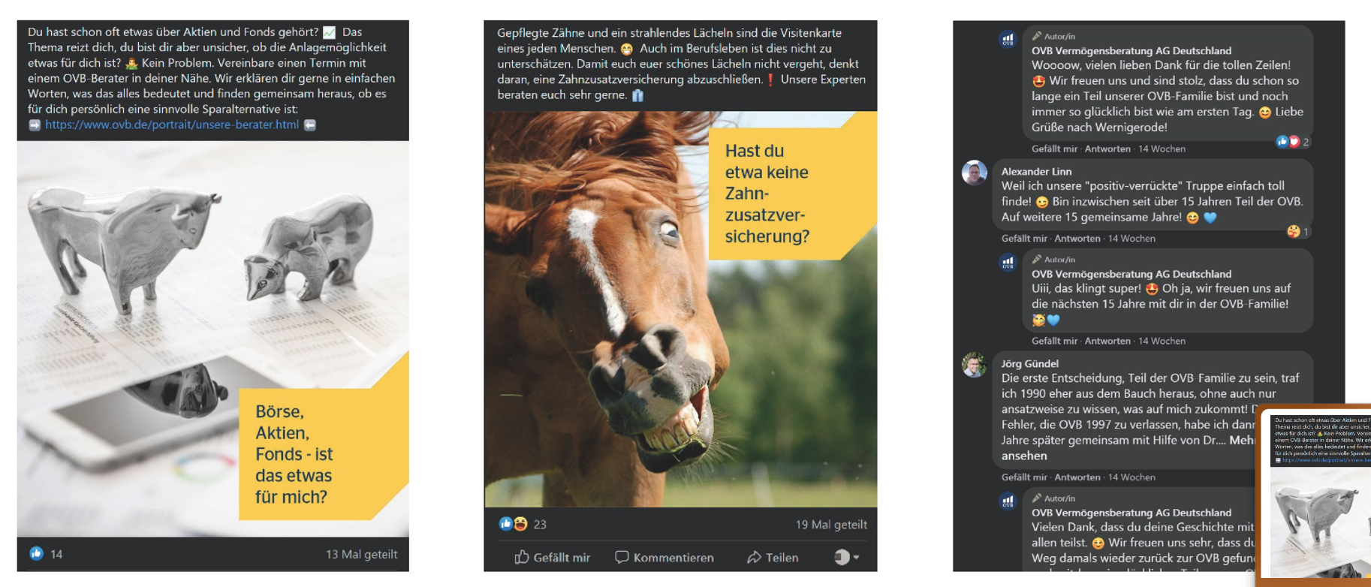This screenshot has width=1371, height=587.
Task: Click the reaction icons beside 23
Action: point(514,524)
